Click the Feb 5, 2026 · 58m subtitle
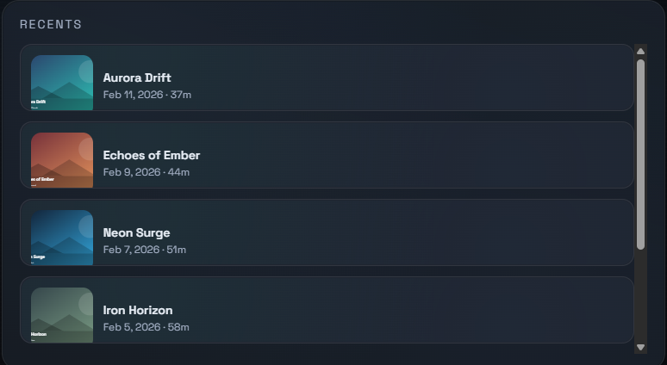 tap(146, 326)
